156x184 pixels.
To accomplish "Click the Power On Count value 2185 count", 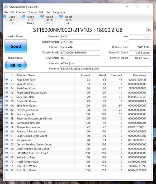I will click(x=140, y=53).
